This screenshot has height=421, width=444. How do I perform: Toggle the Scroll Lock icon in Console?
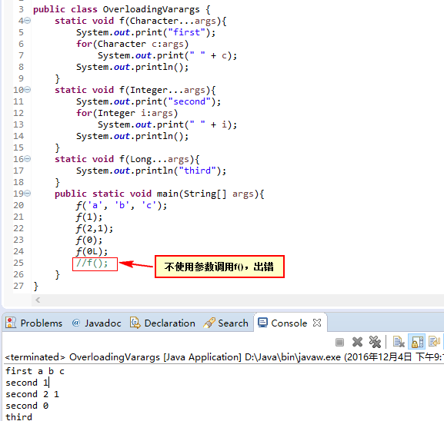[417, 342]
